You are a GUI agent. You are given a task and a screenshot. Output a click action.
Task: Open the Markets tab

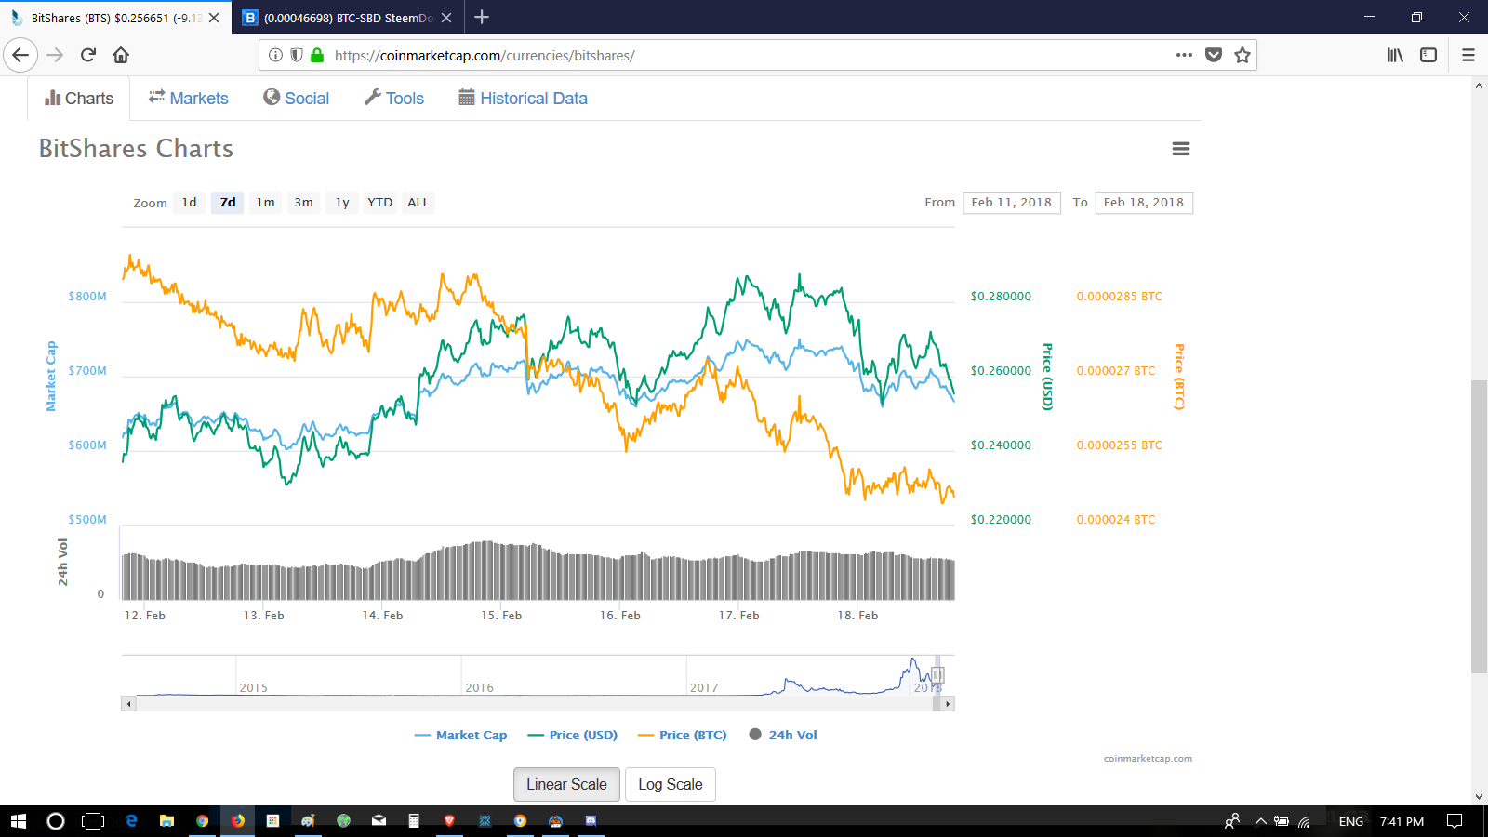pos(188,99)
